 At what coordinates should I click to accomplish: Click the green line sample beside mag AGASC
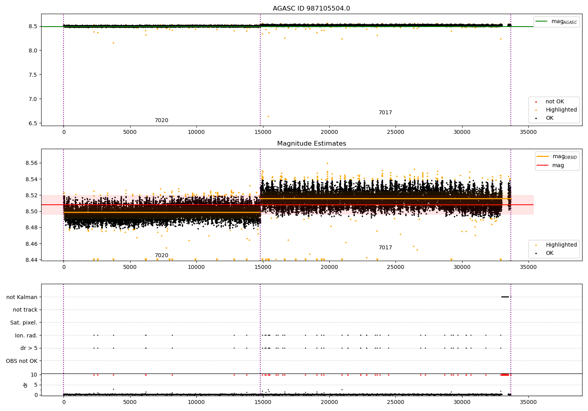pos(542,21)
